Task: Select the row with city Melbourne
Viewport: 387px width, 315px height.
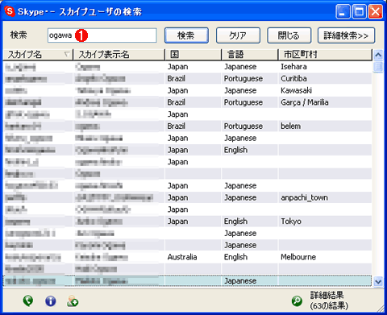Action: 188,257
